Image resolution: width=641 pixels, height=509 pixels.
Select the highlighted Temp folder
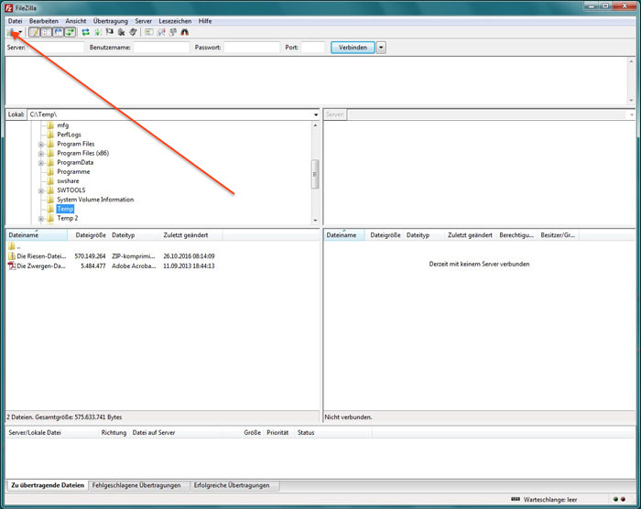click(x=65, y=209)
